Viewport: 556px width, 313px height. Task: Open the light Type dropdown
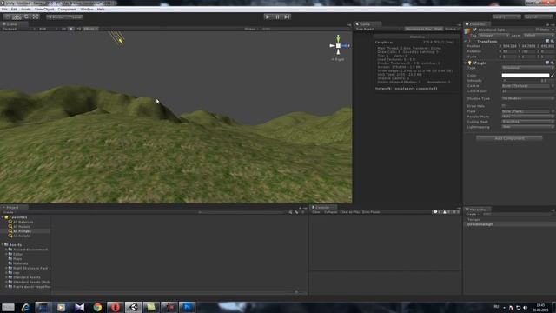pyautogui.click(x=527, y=68)
